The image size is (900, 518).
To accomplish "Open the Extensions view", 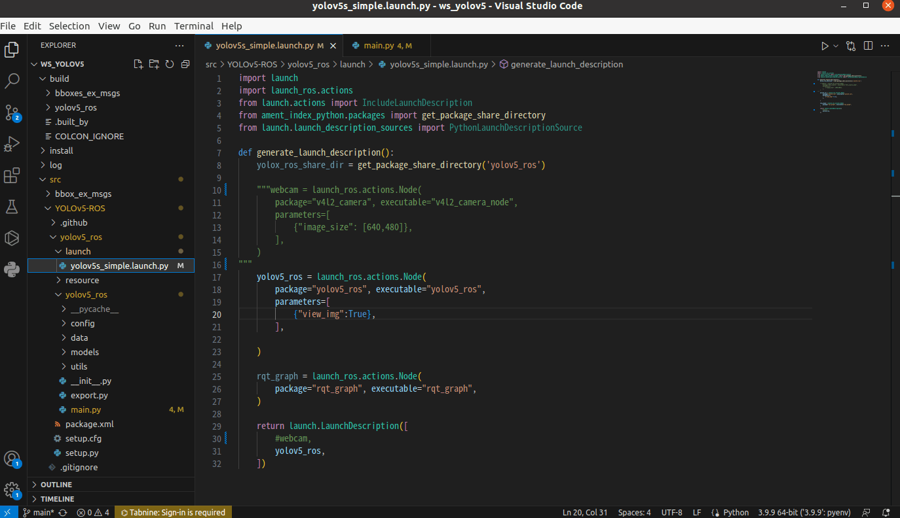I will pyautogui.click(x=12, y=175).
